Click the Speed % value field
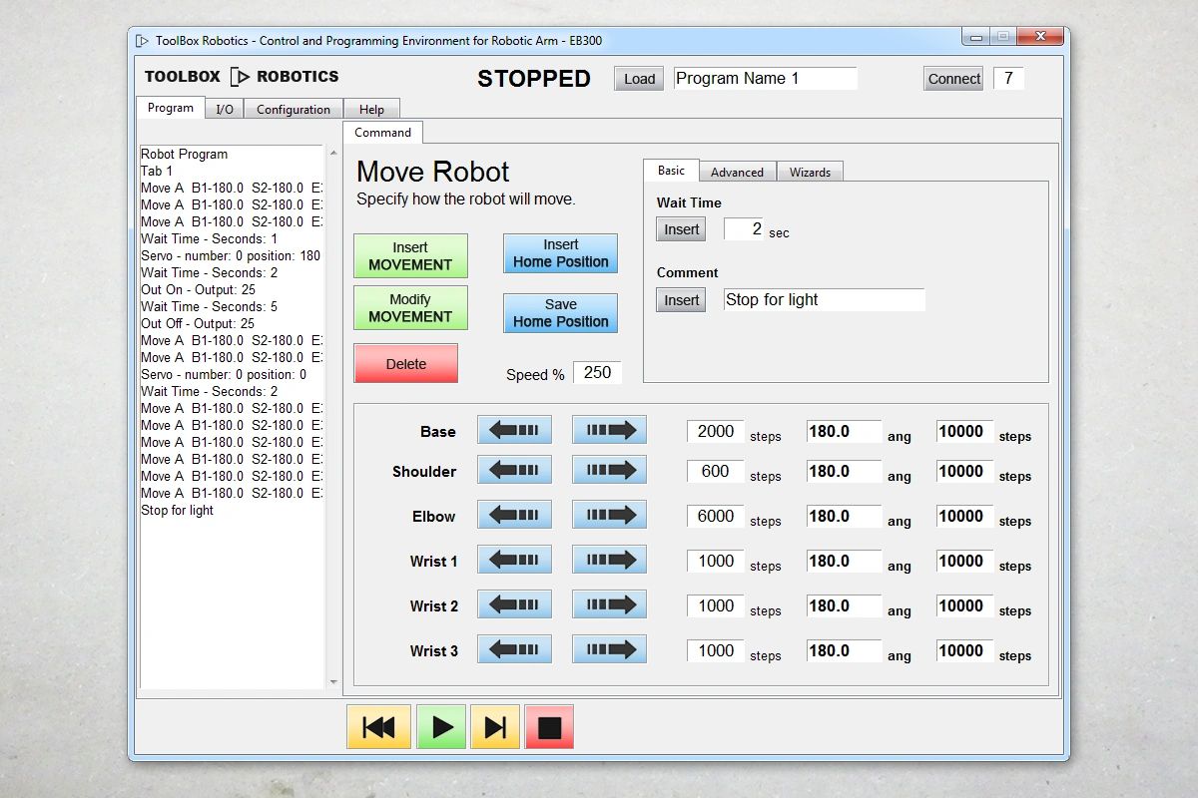The image size is (1198, 798). [598, 372]
